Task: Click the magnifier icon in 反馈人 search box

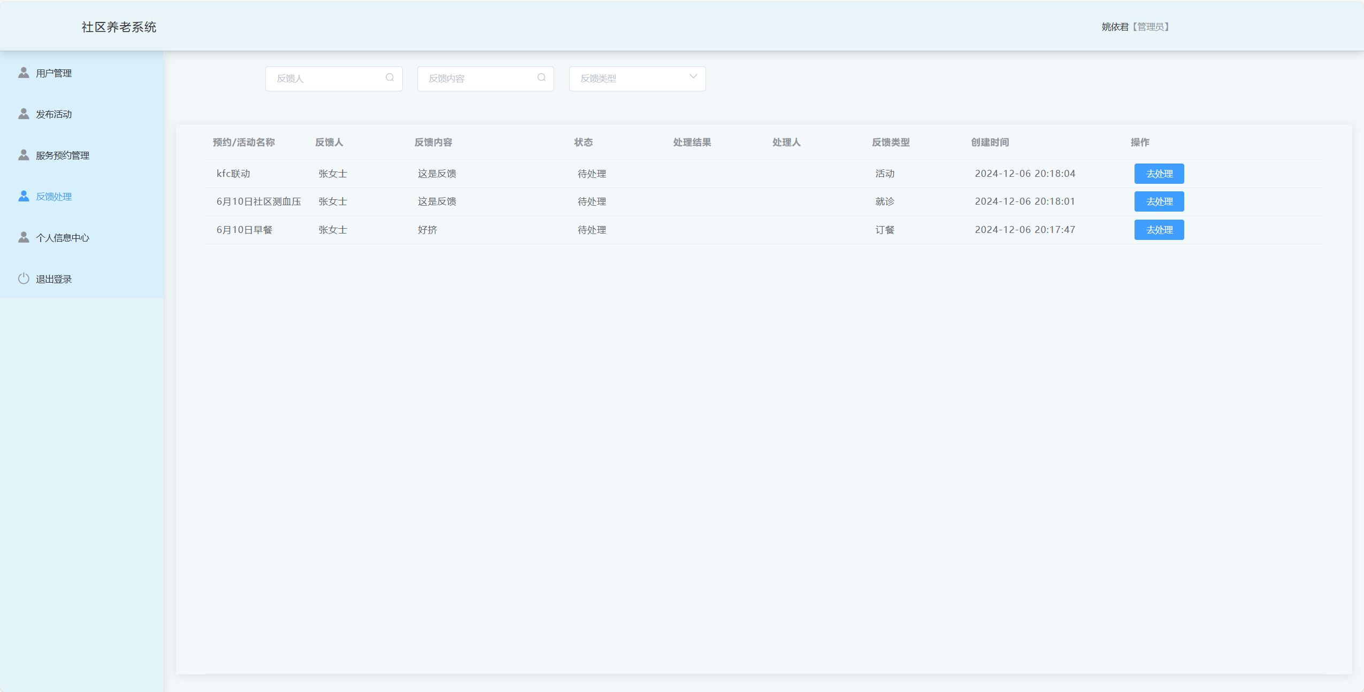Action: tap(389, 78)
